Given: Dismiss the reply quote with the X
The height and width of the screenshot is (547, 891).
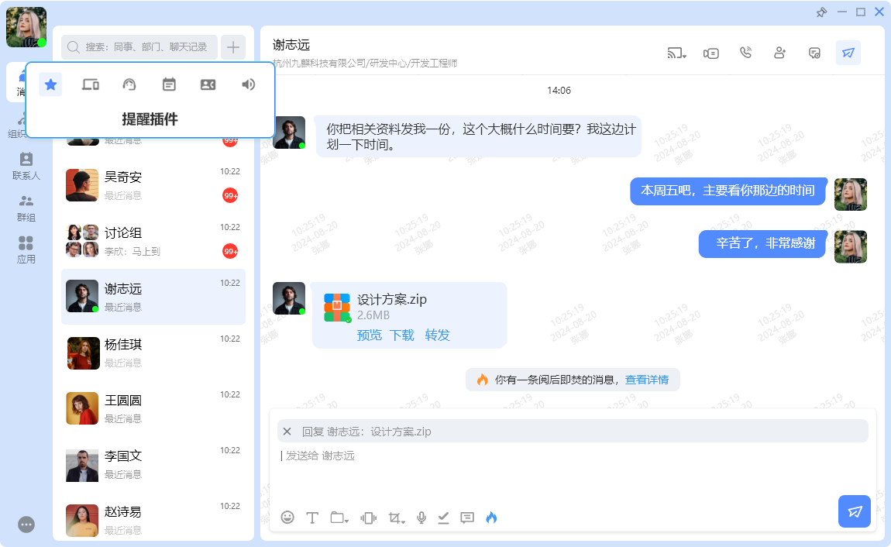Looking at the screenshot, I should click(287, 432).
